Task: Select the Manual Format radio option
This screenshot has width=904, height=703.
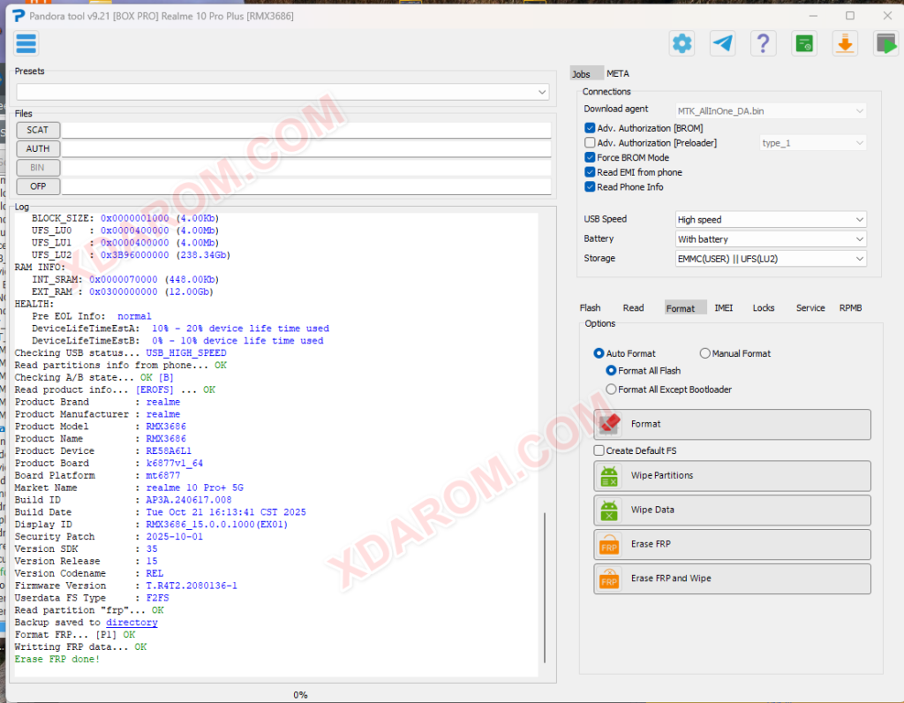Action: (704, 353)
